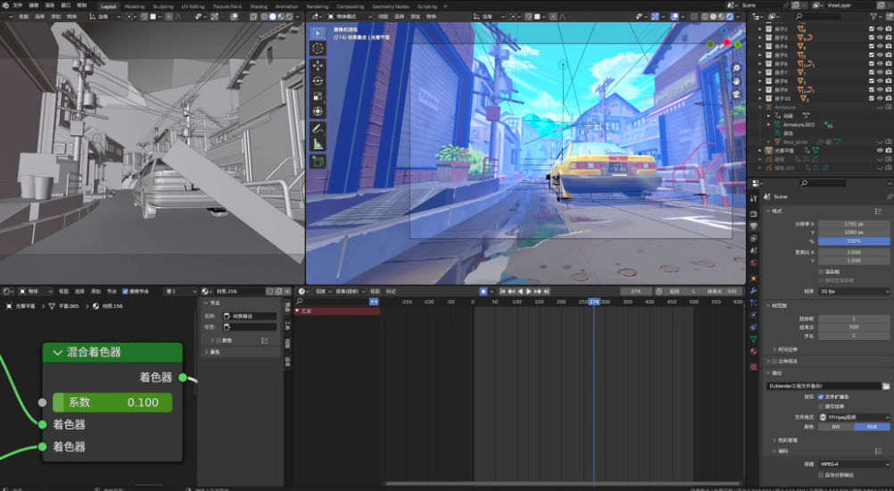Select the Rotate tool in viewport toolbar

(318, 80)
